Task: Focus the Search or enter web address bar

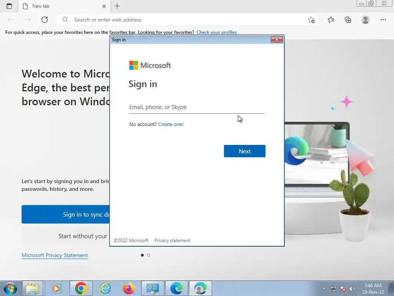Action: point(187,20)
